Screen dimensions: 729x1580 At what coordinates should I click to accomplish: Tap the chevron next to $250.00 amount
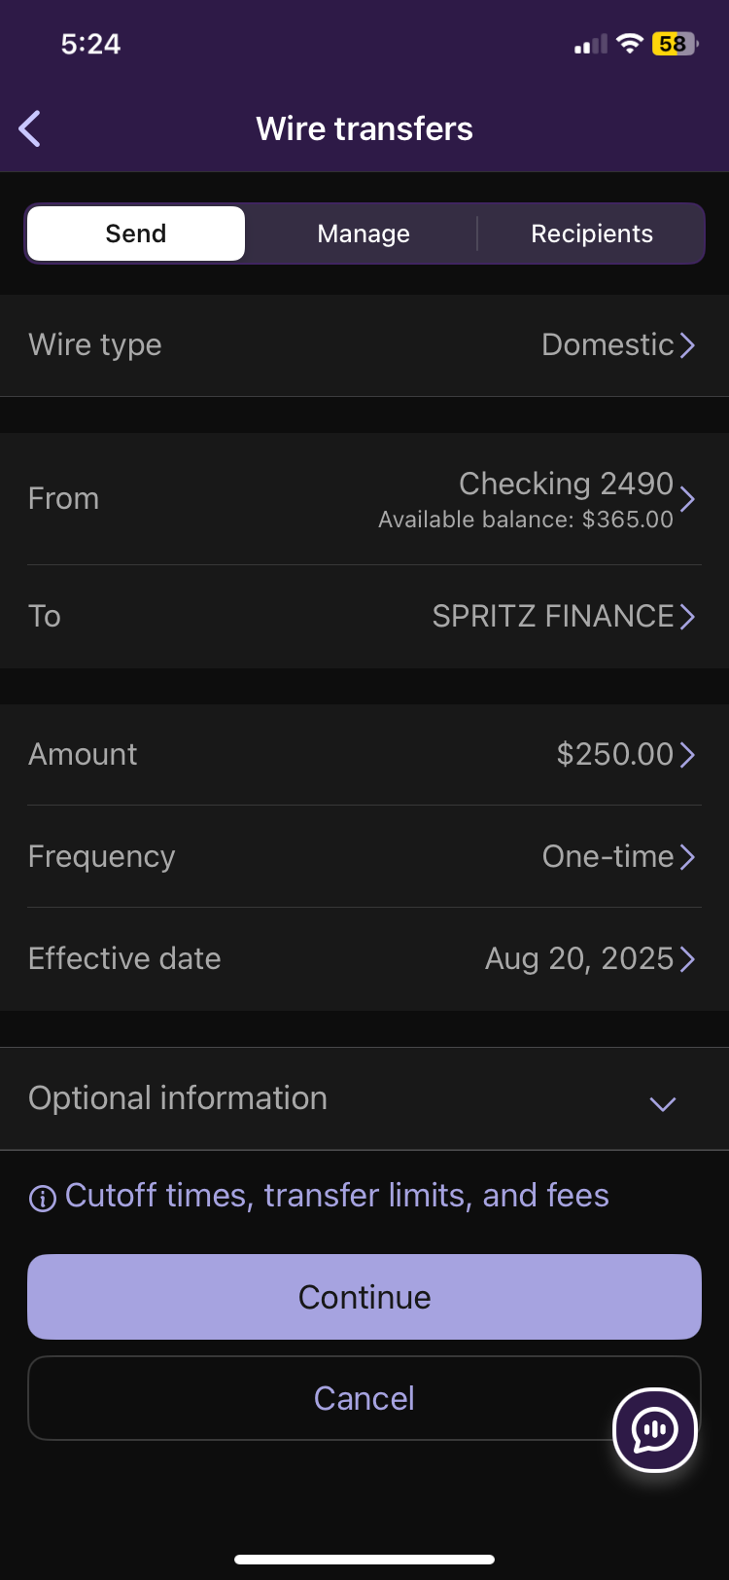(x=687, y=755)
